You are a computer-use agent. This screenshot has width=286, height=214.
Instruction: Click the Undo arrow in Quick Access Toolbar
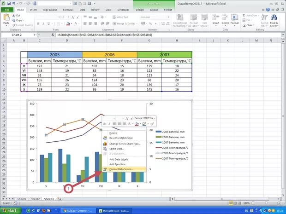(14, 3)
